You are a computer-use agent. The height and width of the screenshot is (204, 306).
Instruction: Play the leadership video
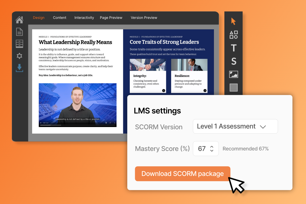(x=41, y=123)
